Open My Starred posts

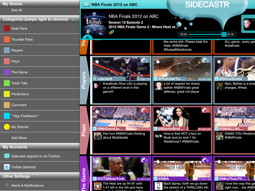click(x=40, y=127)
